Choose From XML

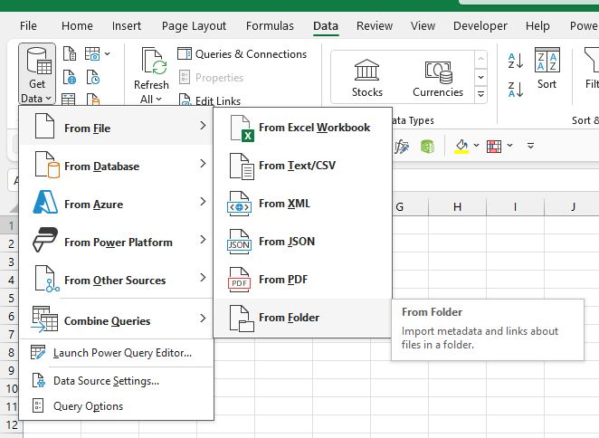[302, 204]
